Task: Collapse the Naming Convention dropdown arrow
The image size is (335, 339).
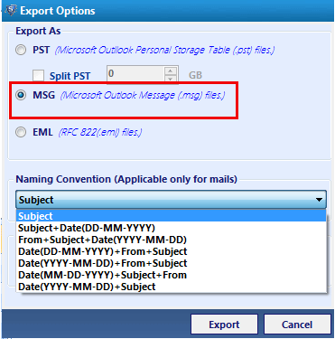Action: point(319,200)
